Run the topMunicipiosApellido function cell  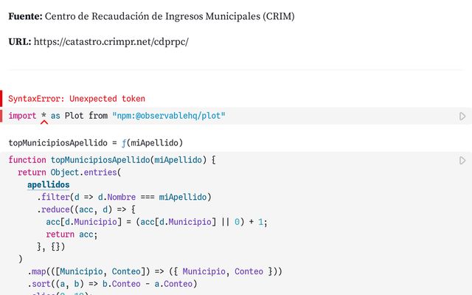pyautogui.click(x=462, y=160)
